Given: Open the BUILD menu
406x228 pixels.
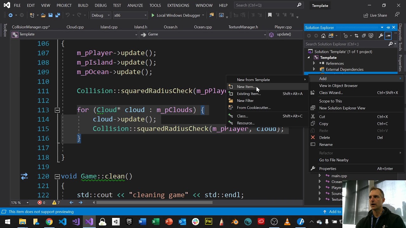Looking at the screenshot, I should point(83,5).
